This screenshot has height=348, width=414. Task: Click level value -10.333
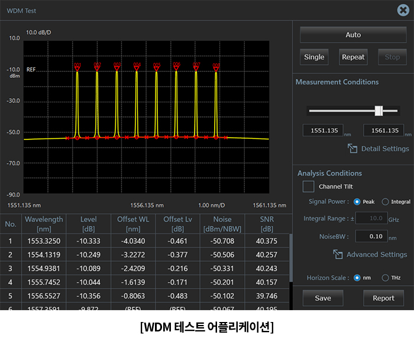point(89,241)
